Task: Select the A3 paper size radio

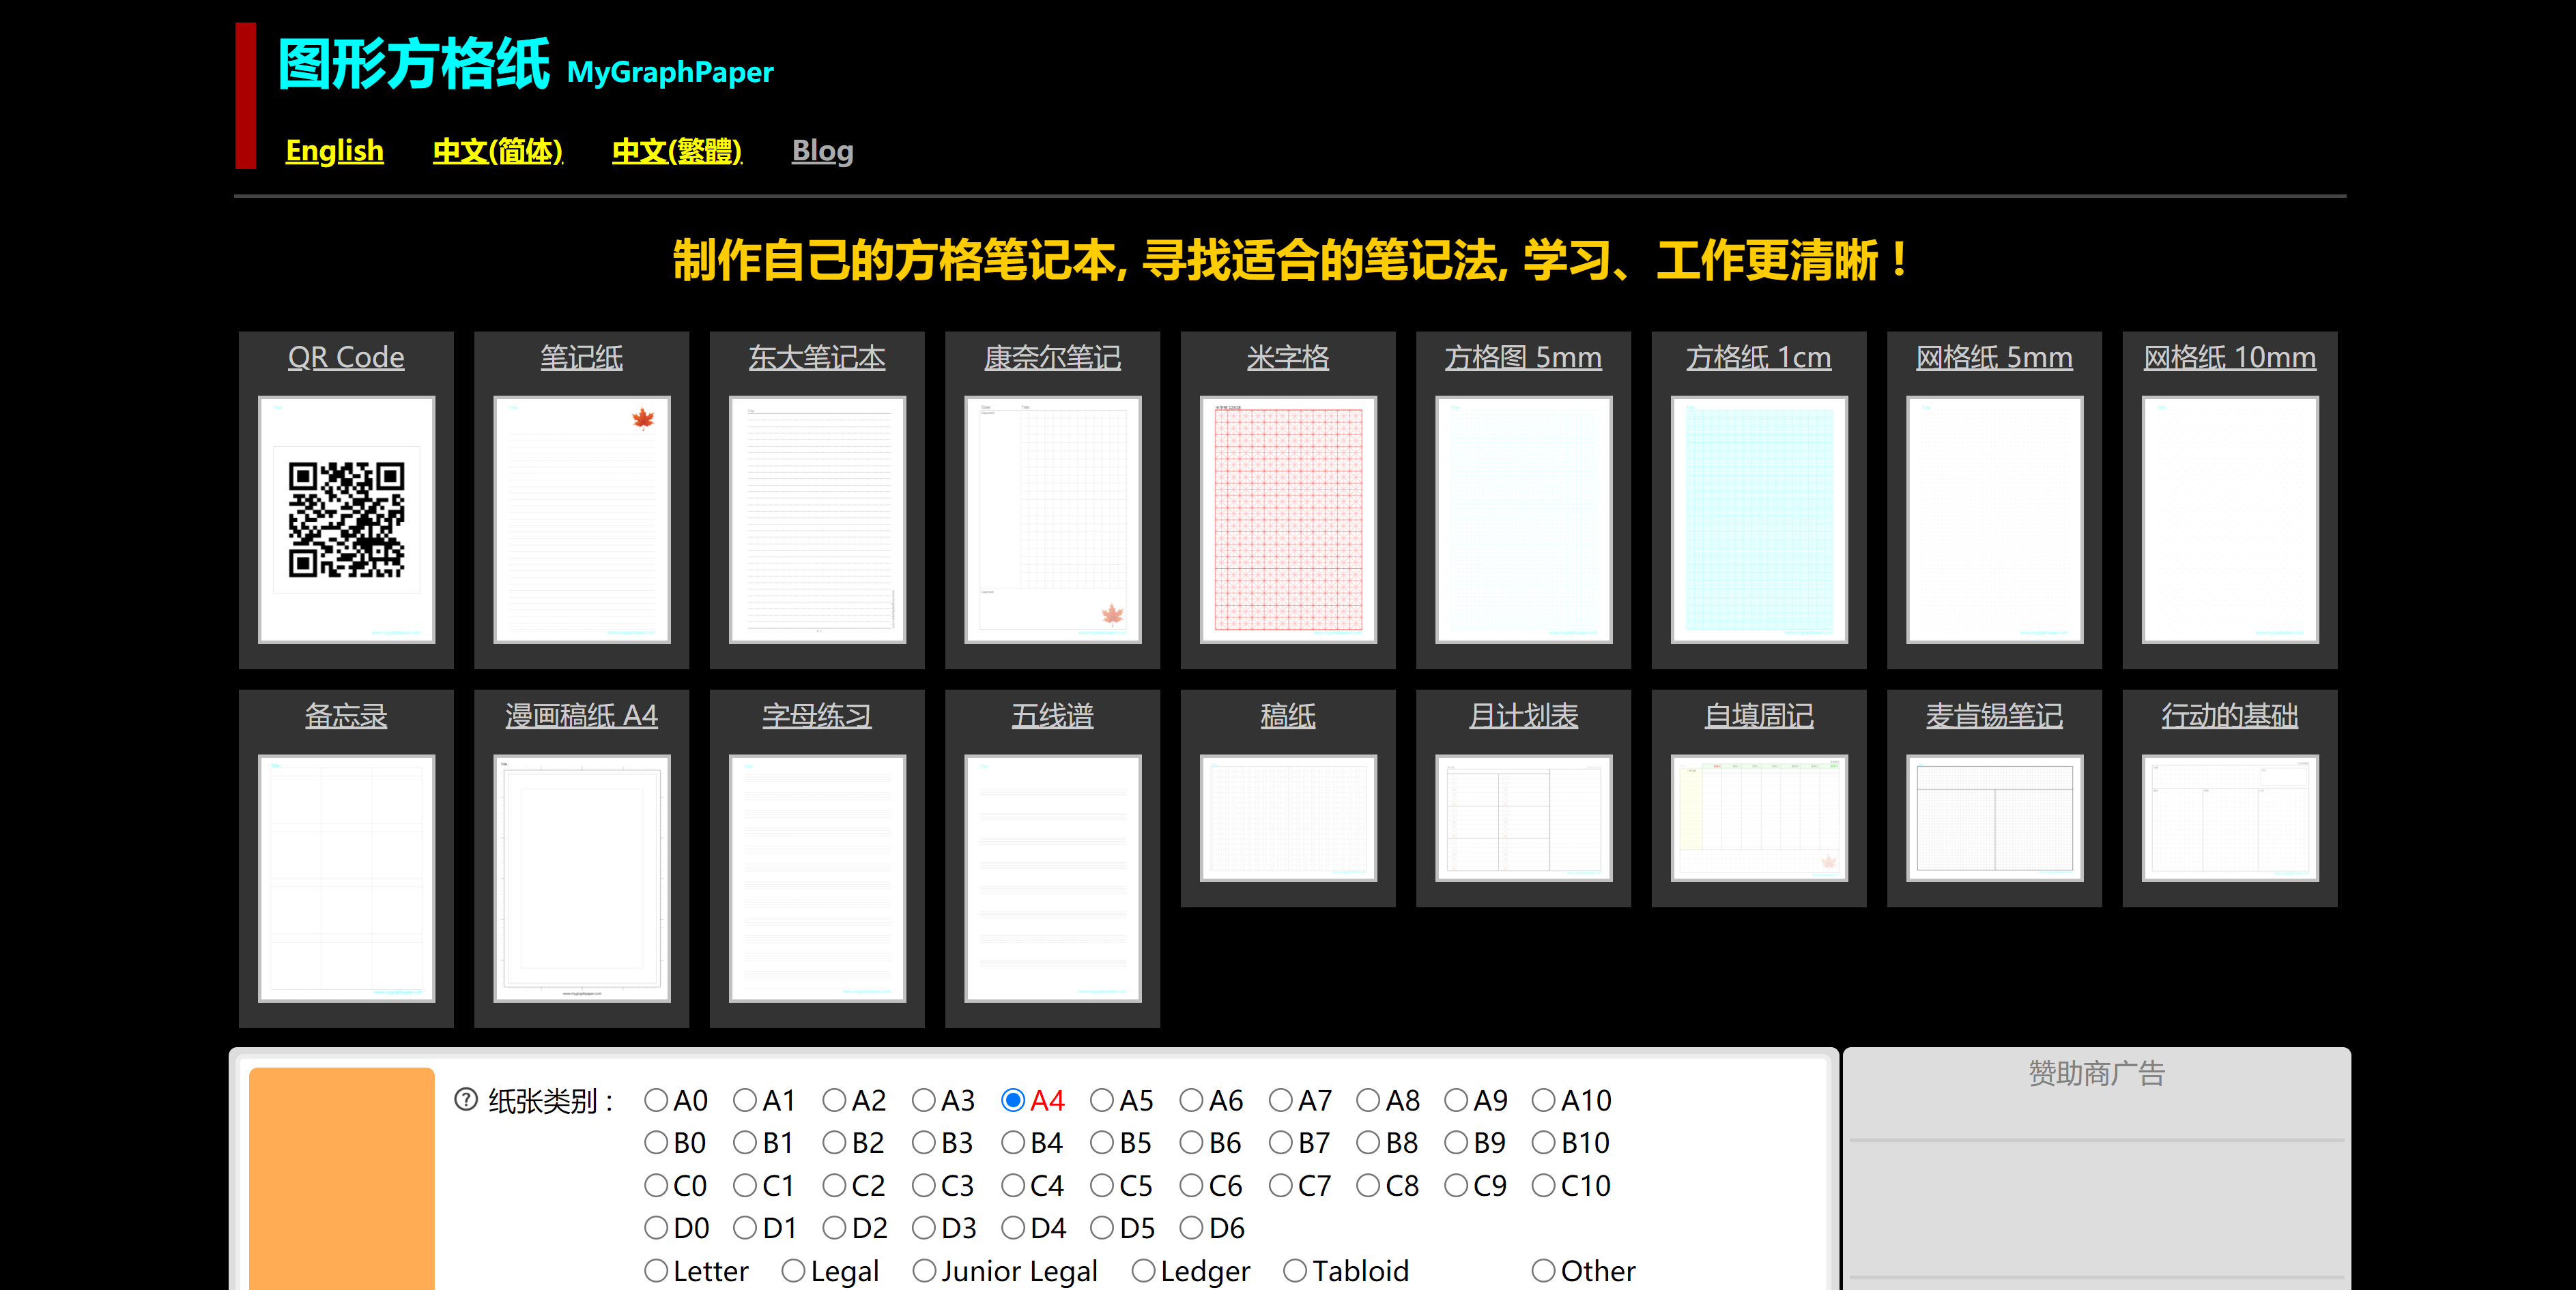Action: click(924, 1100)
